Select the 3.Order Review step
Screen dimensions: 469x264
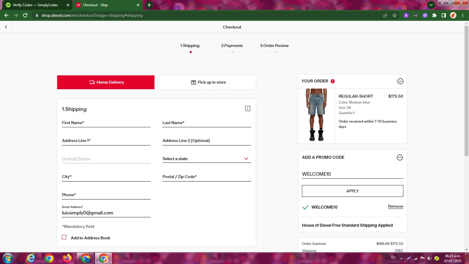(274, 46)
